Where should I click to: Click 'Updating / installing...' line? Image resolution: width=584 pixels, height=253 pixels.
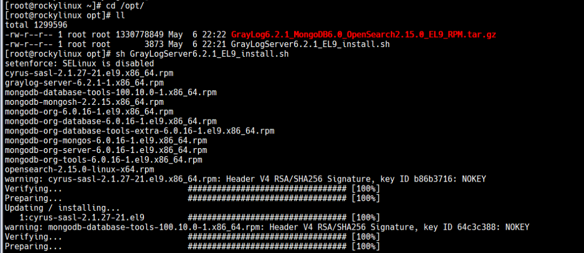click(63, 208)
